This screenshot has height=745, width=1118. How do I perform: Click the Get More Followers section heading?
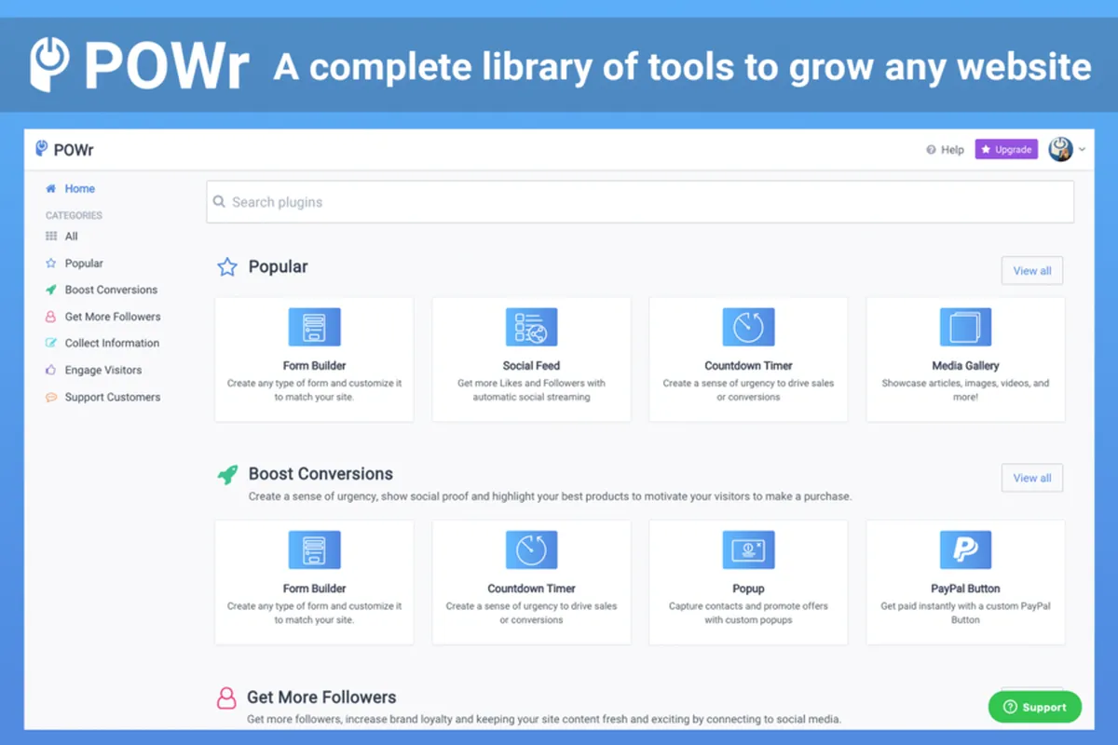tap(321, 698)
